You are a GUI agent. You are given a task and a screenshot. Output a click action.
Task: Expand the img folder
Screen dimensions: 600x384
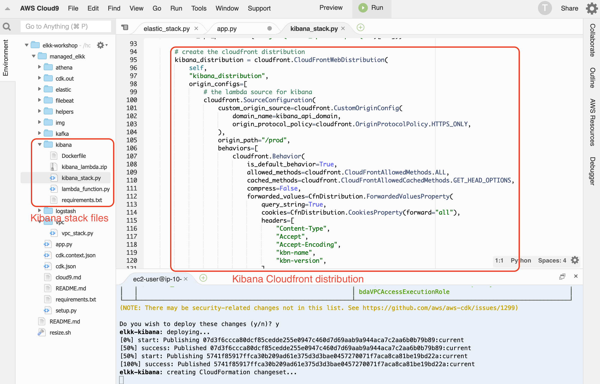click(x=39, y=122)
